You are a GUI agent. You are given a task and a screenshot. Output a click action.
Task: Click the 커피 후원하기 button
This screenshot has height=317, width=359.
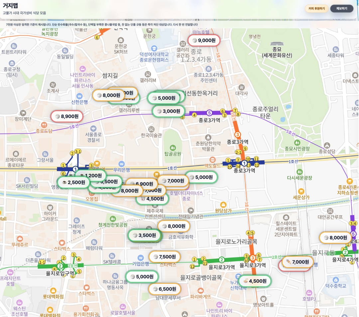point(316,9)
